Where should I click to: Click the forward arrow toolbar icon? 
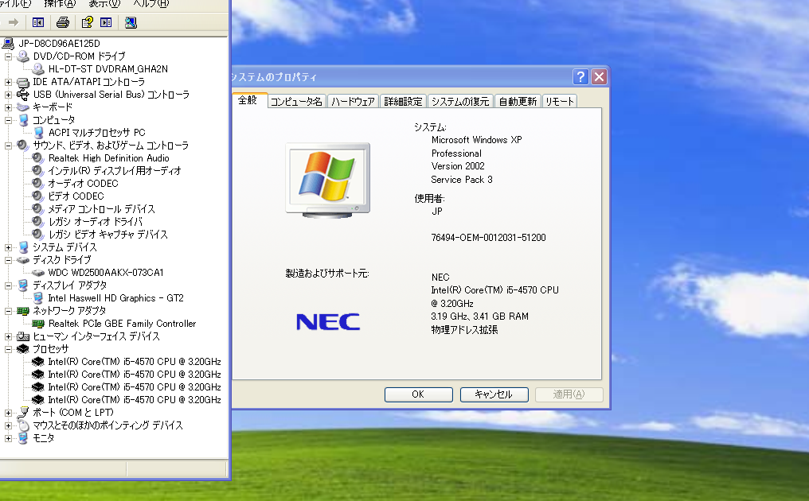(14, 22)
